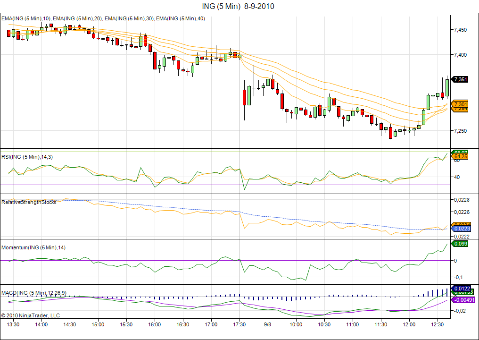The width and height of the screenshot is (479, 340).
Task: Click the 14:00 time axis label
Action: click(x=41, y=324)
